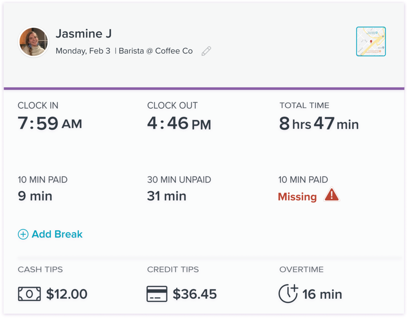Image resolution: width=408 pixels, height=318 pixels.
Task: Click the red Missing break label
Action: [x=297, y=197]
